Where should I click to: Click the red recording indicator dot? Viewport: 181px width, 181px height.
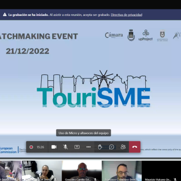point(31,147)
